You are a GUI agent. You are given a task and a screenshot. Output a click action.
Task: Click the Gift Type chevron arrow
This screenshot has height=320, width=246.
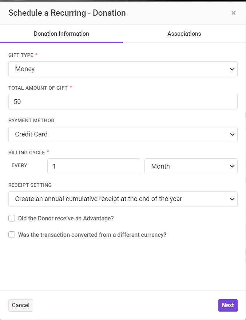click(232, 69)
